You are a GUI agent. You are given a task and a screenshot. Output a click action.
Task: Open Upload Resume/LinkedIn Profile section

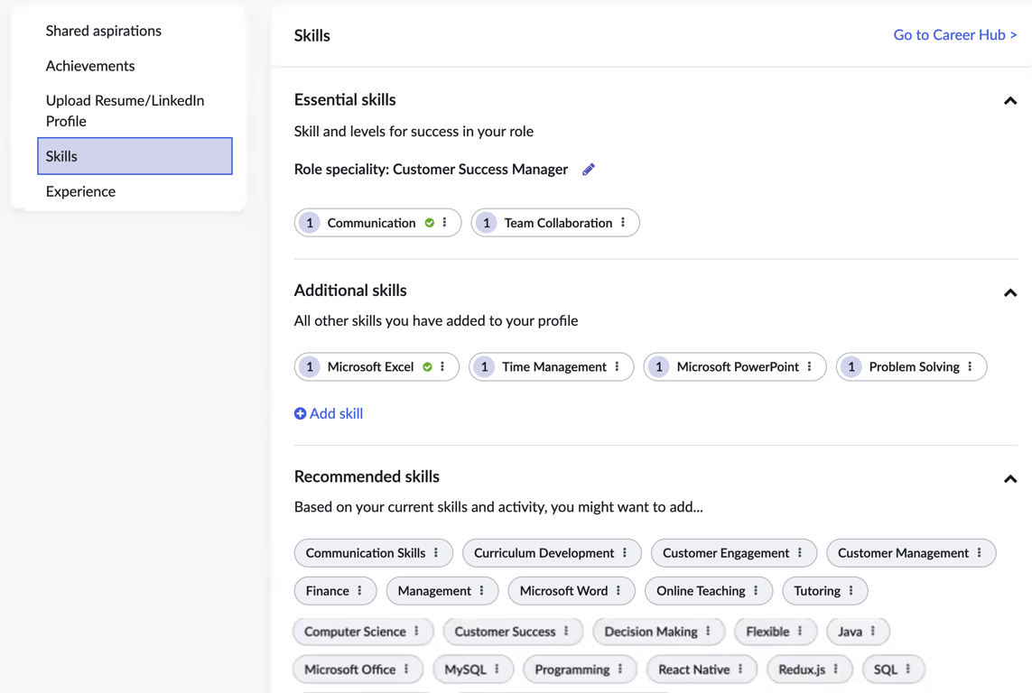(126, 110)
